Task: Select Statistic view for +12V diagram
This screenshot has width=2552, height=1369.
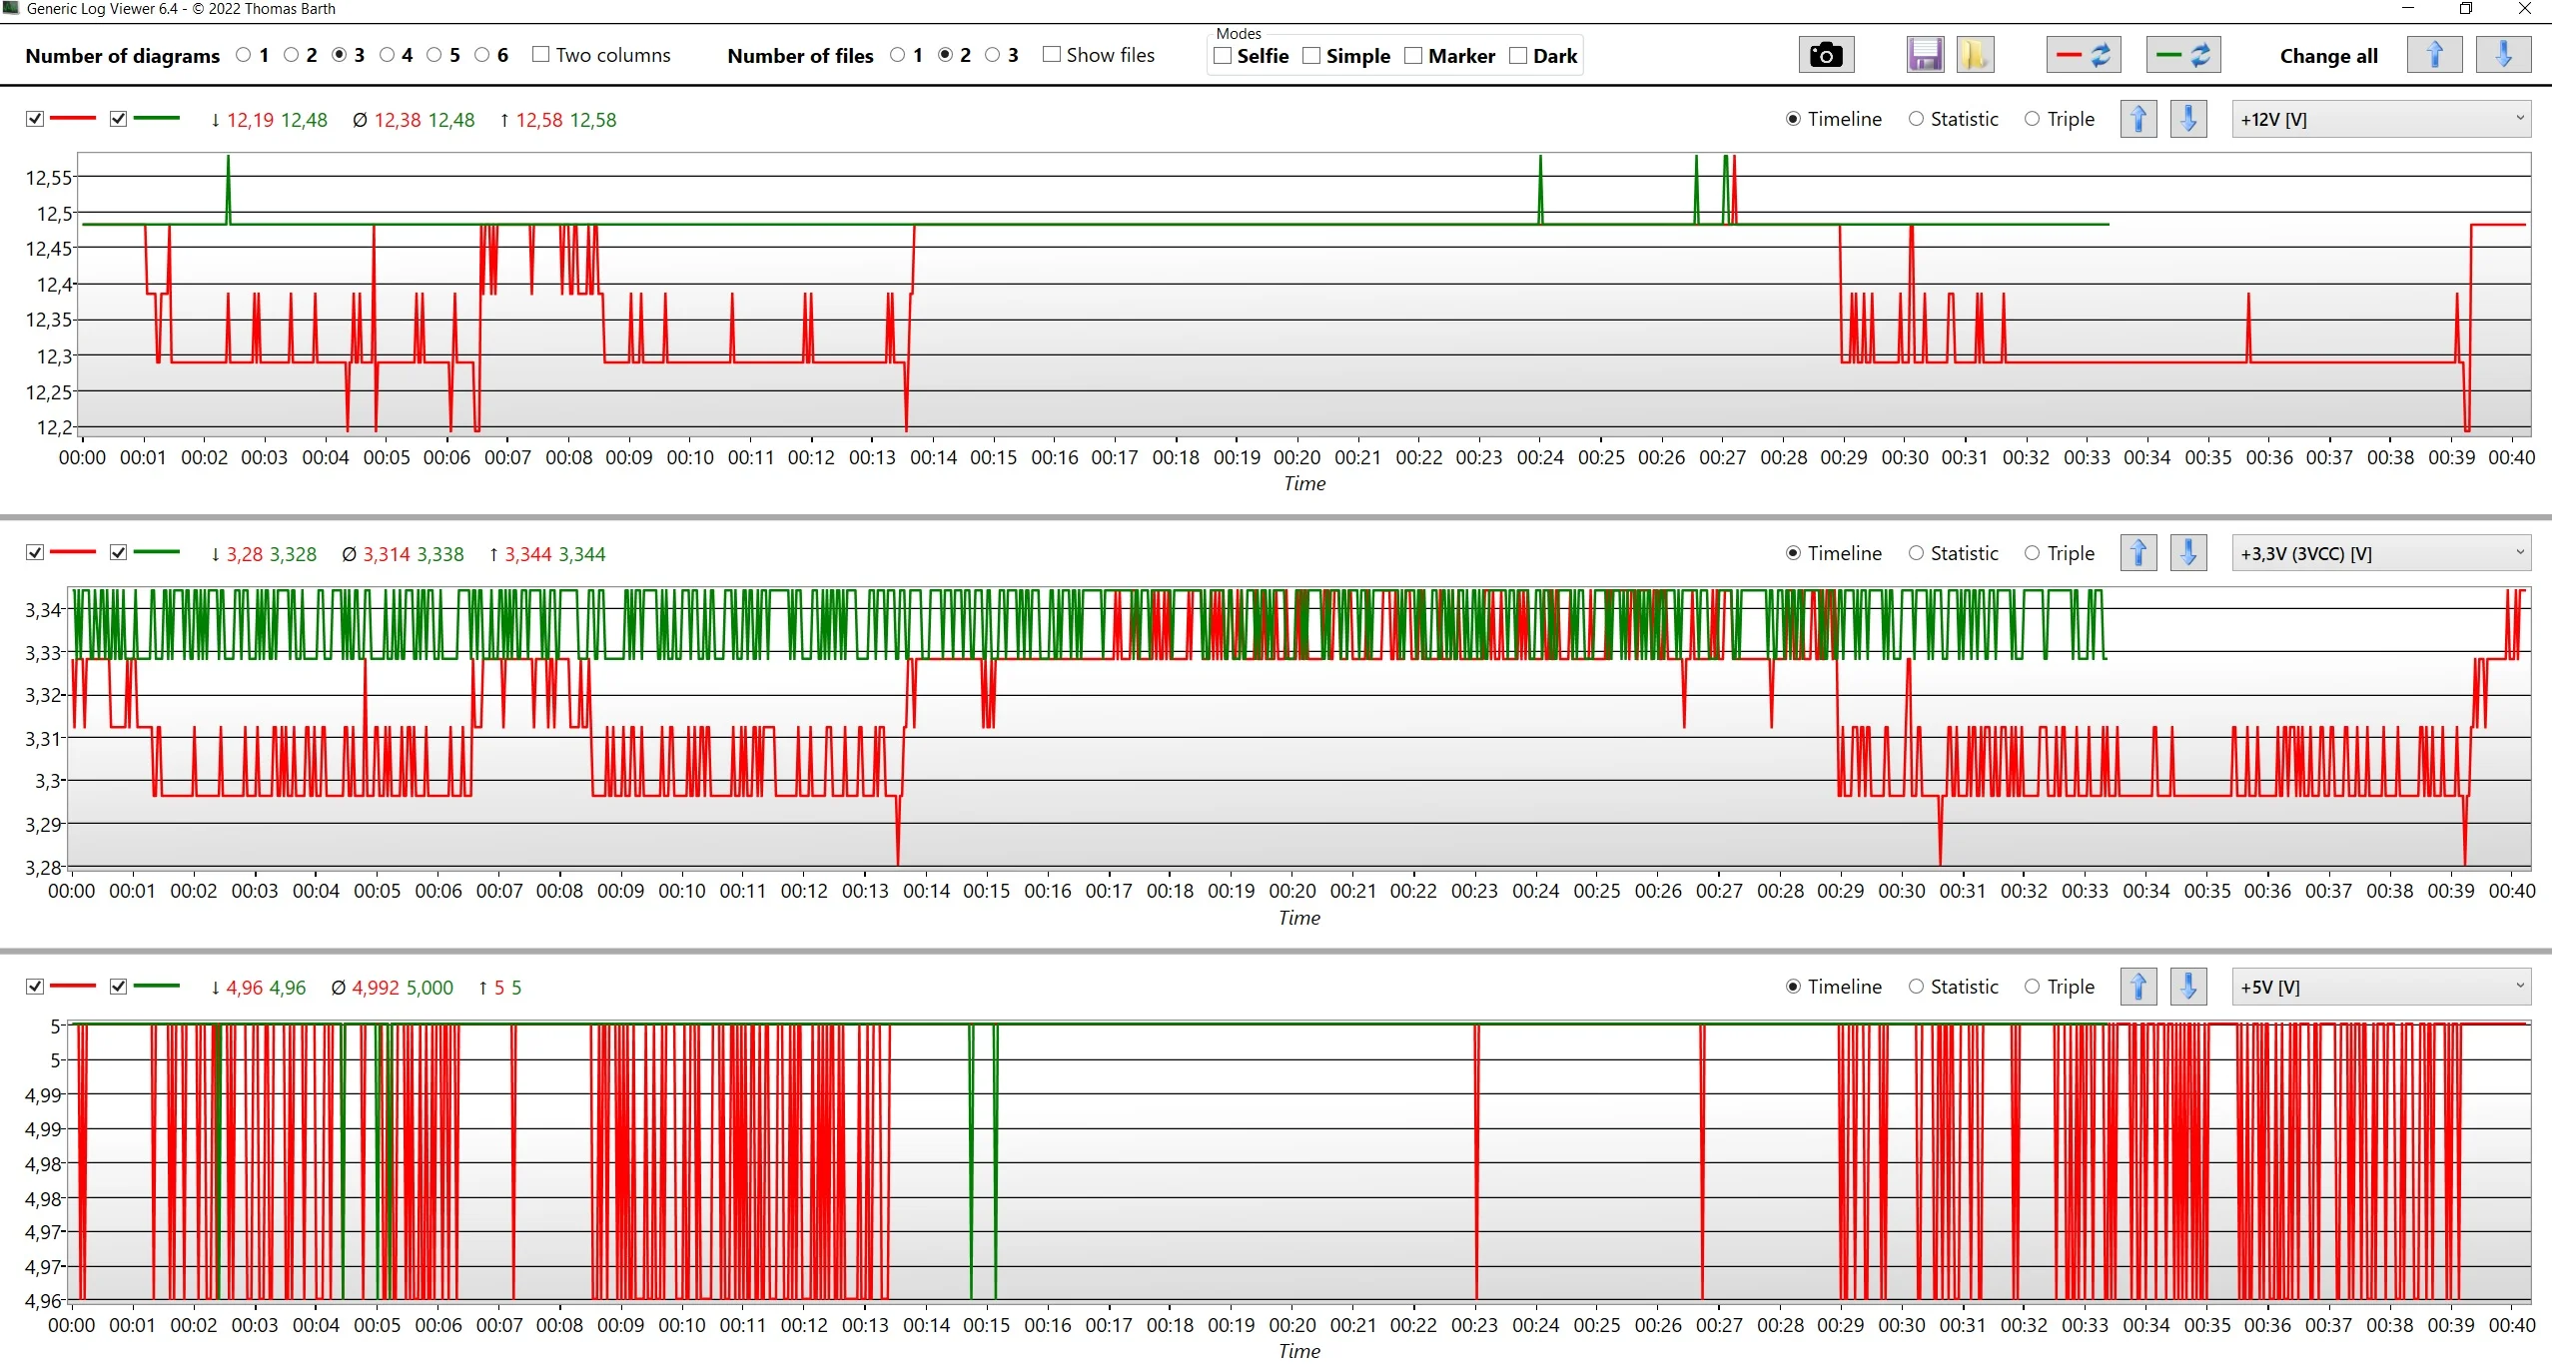Action: pos(1916,119)
